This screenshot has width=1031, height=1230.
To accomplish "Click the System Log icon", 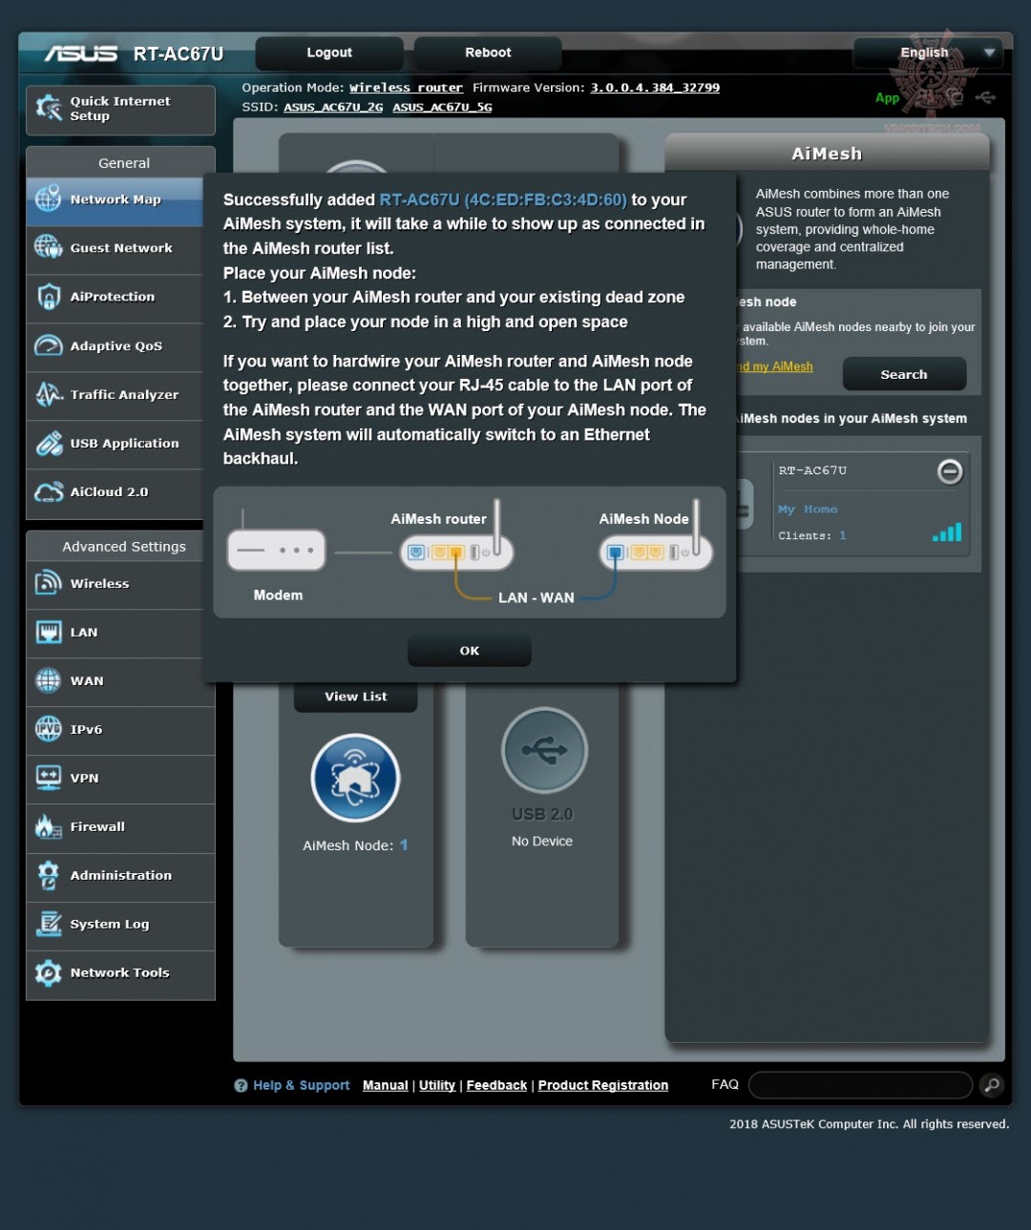I will coord(49,924).
